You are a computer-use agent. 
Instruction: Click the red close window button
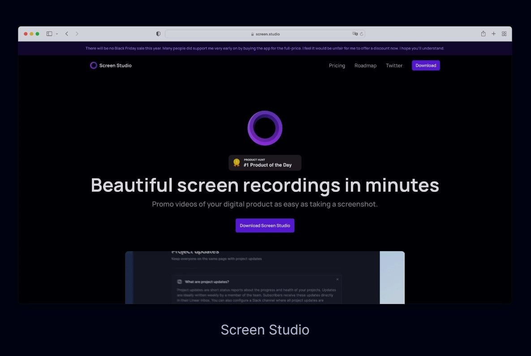coord(26,34)
